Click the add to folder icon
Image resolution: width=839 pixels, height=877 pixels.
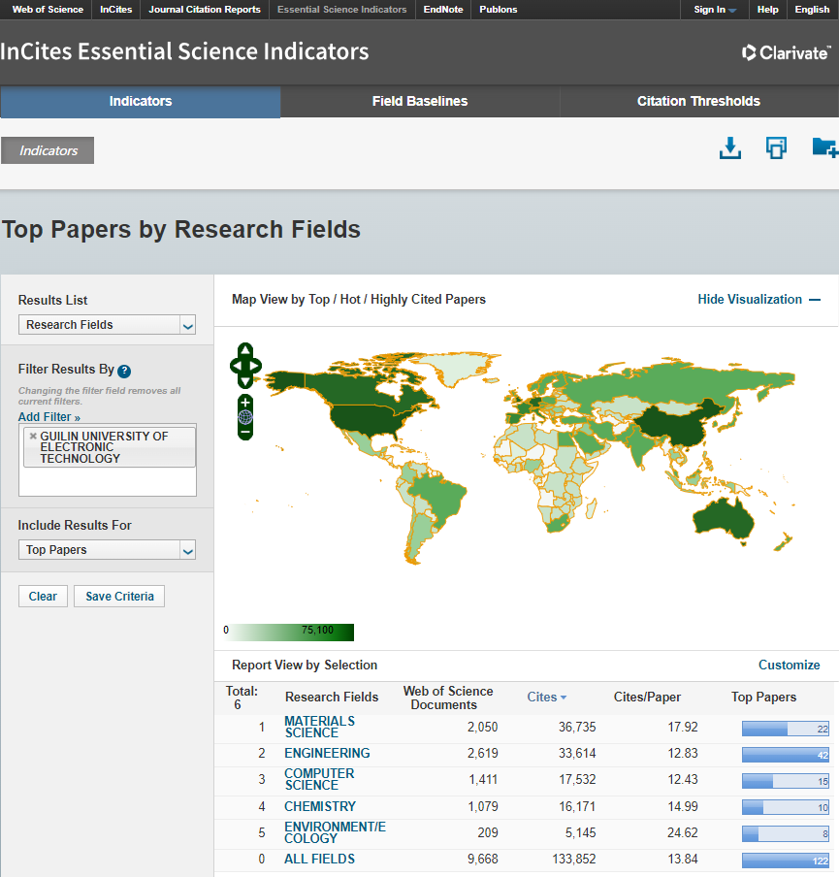point(823,147)
